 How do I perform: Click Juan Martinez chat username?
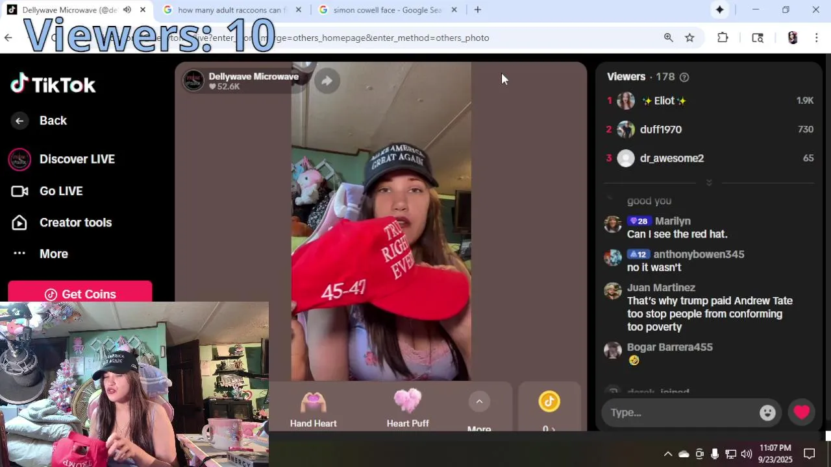(661, 287)
